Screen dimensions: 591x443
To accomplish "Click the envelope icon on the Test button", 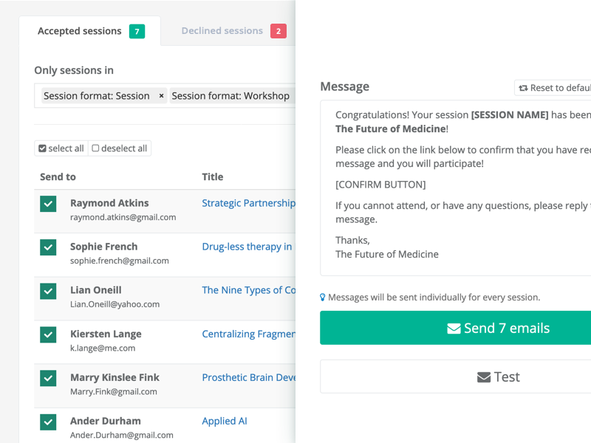I will 484,377.
